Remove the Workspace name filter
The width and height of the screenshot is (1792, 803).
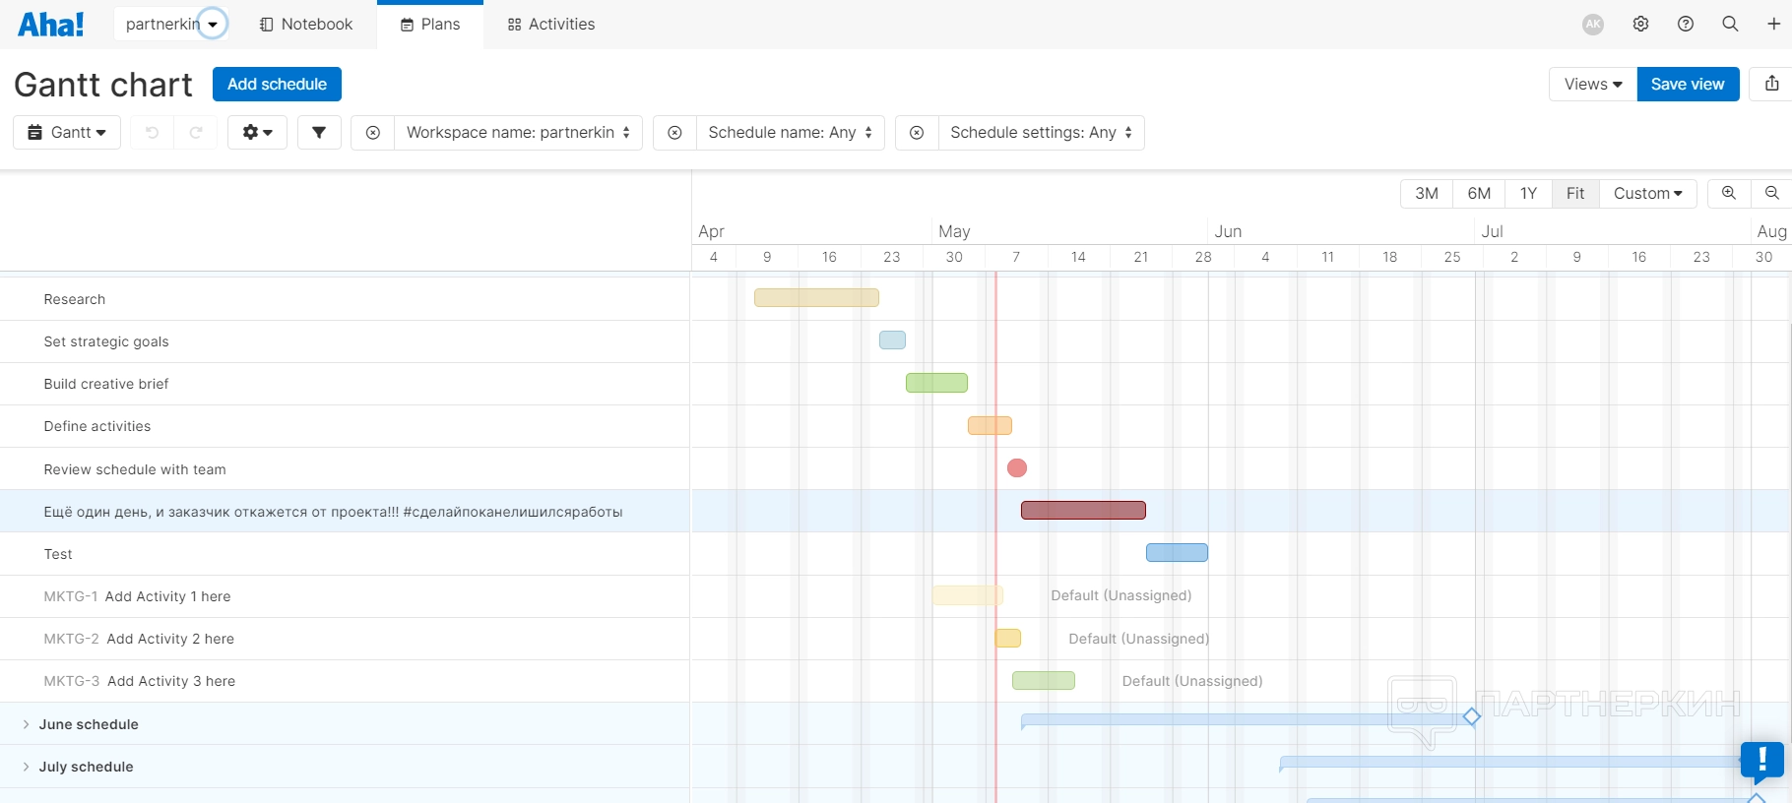pos(373,133)
